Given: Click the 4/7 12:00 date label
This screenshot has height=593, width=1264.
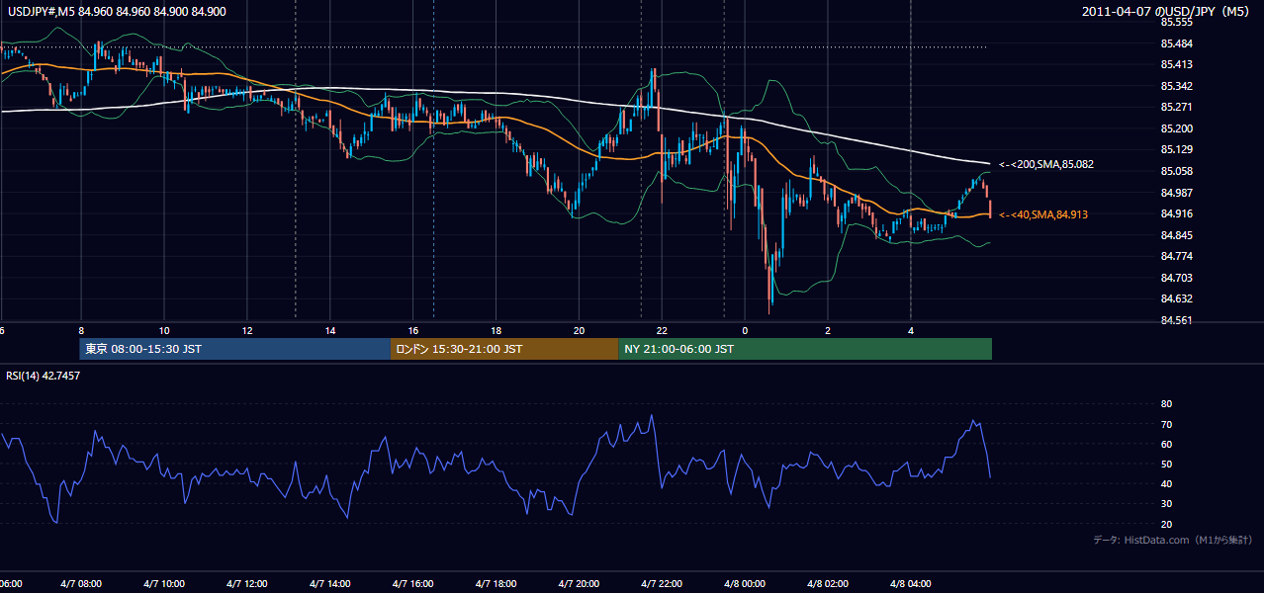Looking at the screenshot, I should click(x=247, y=584).
